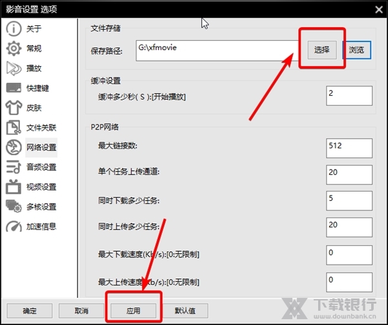Open 音频设置 page
Screen dimensions: 388x325
click(41, 167)
